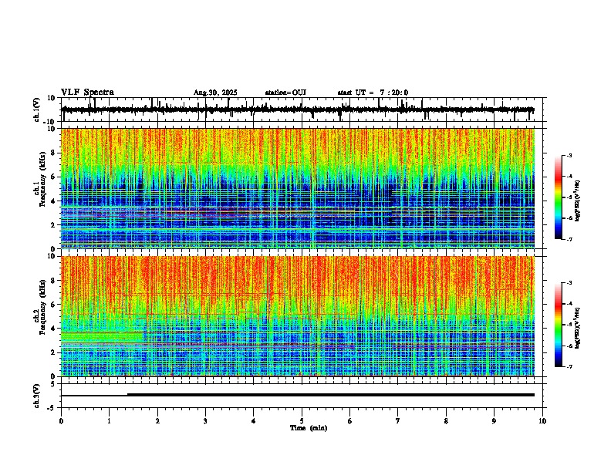Image resolution: width=611 pixels, height=472 pixels.
Task: Click the '6' kHz tick of ch.2 spectrogram
Action: [x=54, y=305]
